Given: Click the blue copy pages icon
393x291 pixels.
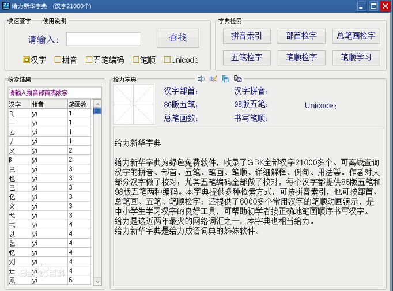Looking at the screenshot, I should click(225, 79).
